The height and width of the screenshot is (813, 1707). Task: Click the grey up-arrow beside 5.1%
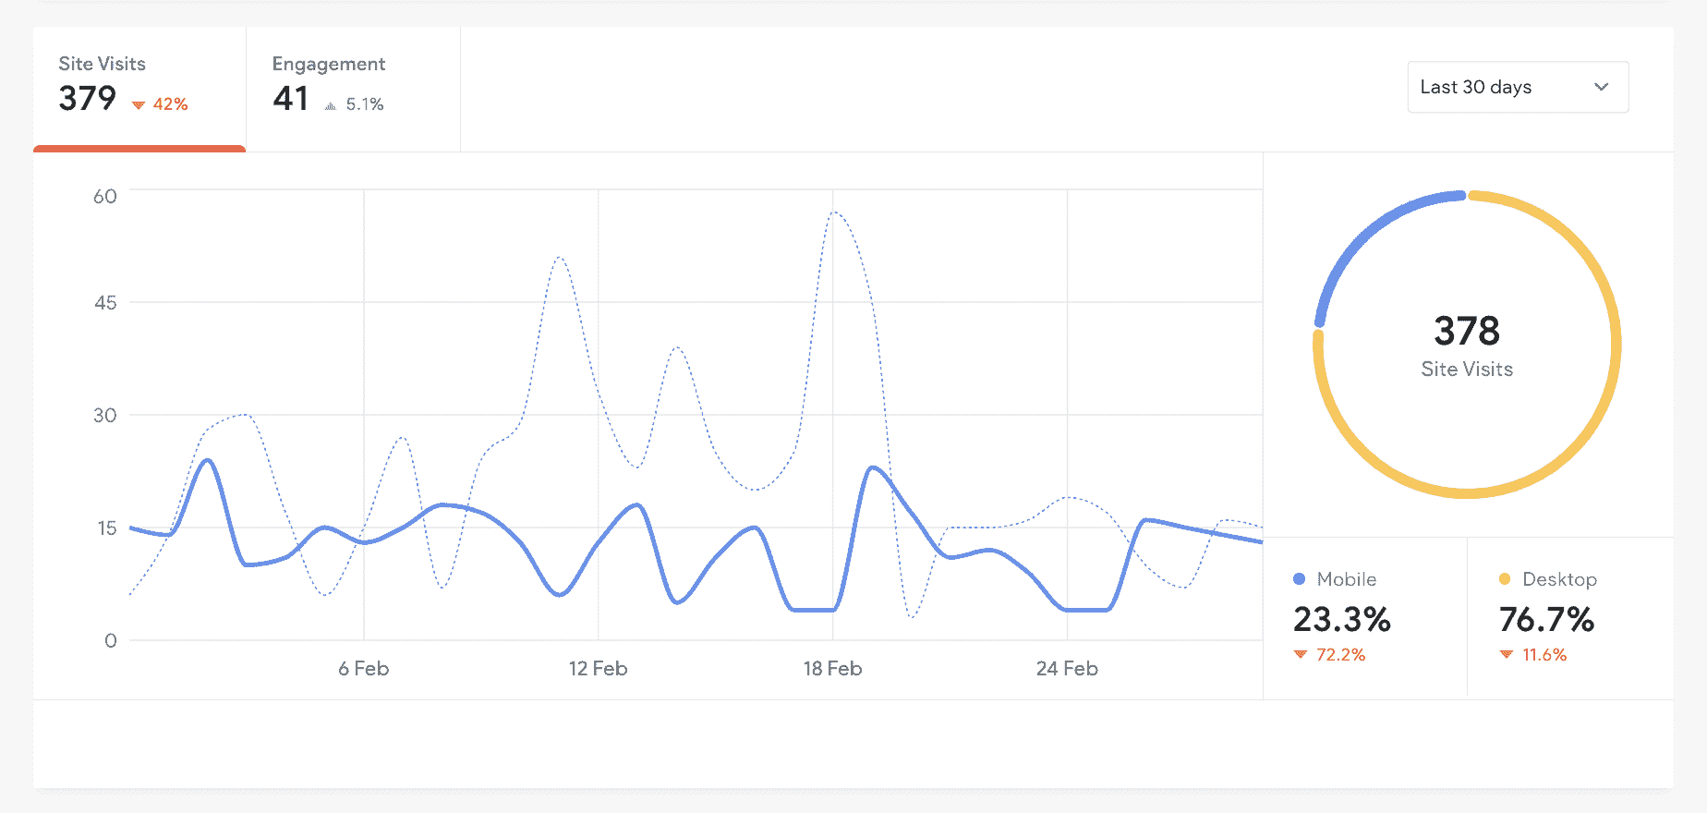pyautogui.click(x=331, y=106)
